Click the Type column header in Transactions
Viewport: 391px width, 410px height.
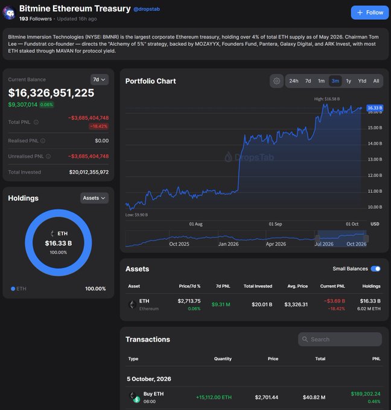[133, 359]
